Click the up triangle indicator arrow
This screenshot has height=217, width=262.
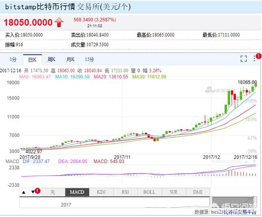coord(24,192)
